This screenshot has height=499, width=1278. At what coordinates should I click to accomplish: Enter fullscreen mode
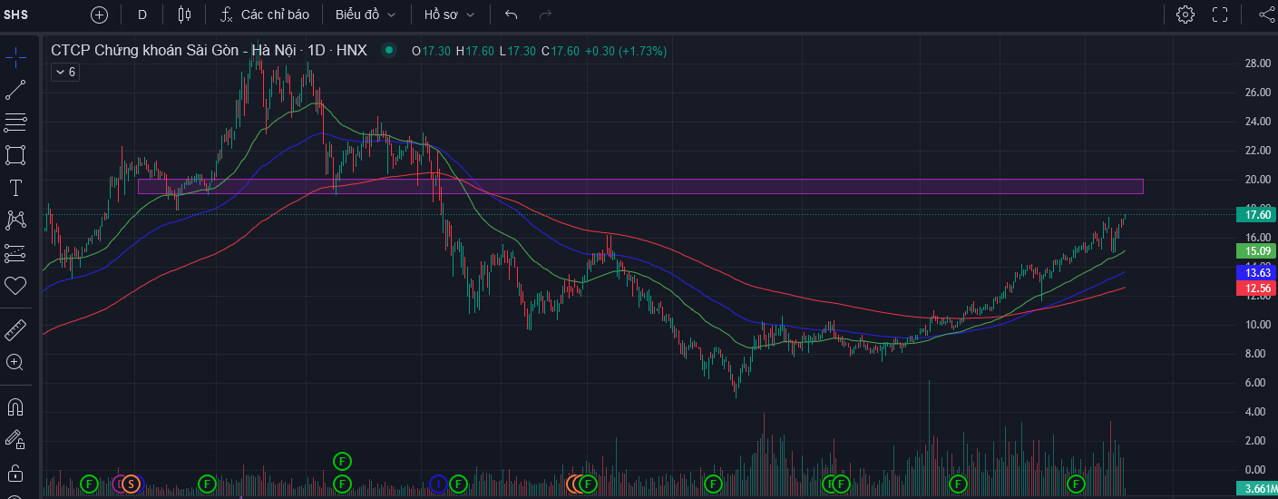1220,15
